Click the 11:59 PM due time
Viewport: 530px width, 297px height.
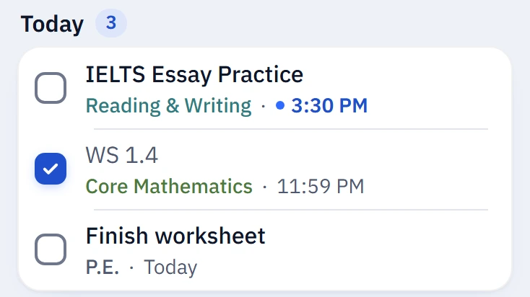pos(321,186)
